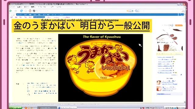Click the orange icon next to go button
Viewport: 195px width, 109px height.
click(128, 11)
